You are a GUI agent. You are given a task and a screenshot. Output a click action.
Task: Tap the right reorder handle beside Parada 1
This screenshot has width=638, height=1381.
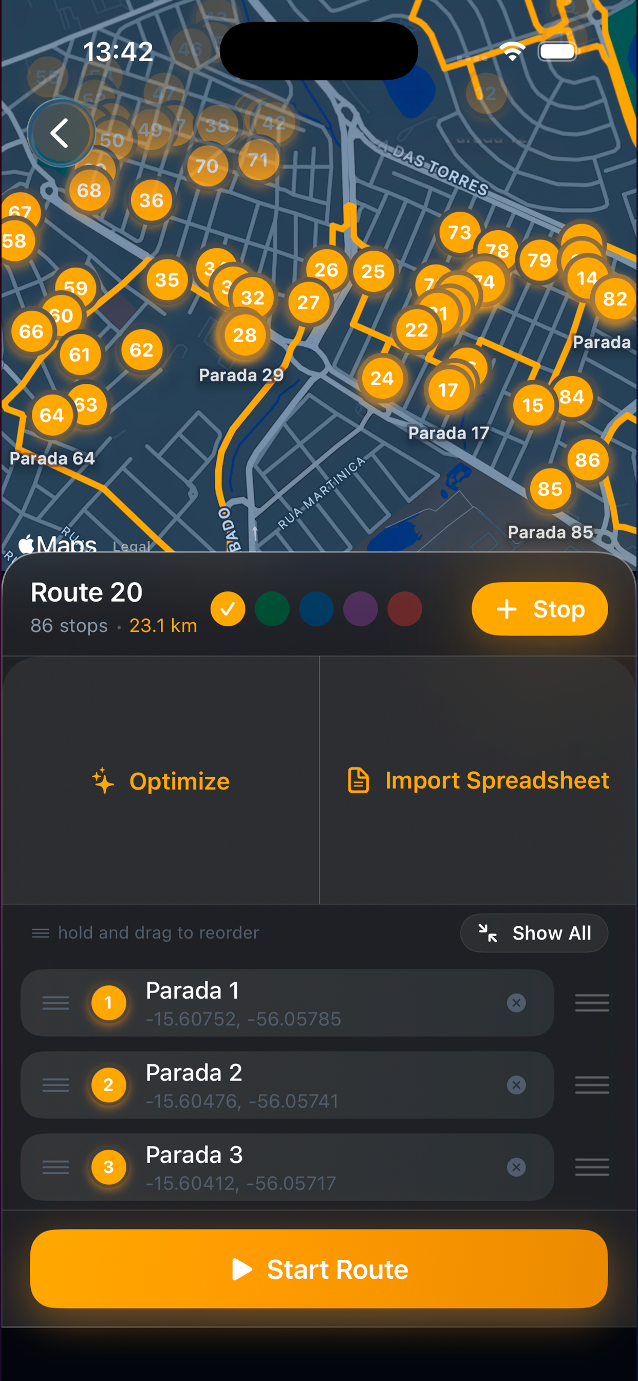592,1002
